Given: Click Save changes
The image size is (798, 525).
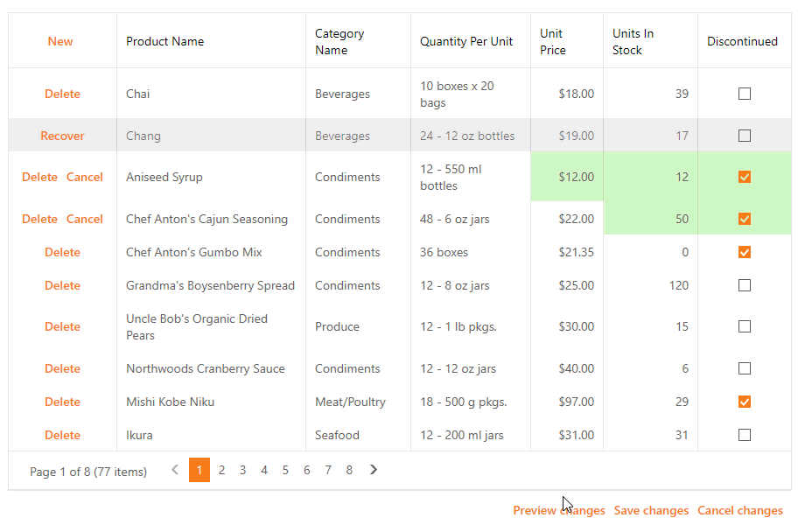Looking at the screenshot, I should 651,510.
